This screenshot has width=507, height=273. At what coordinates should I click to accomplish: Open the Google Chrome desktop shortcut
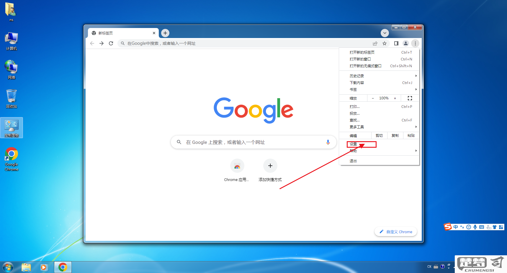point(12,159)
